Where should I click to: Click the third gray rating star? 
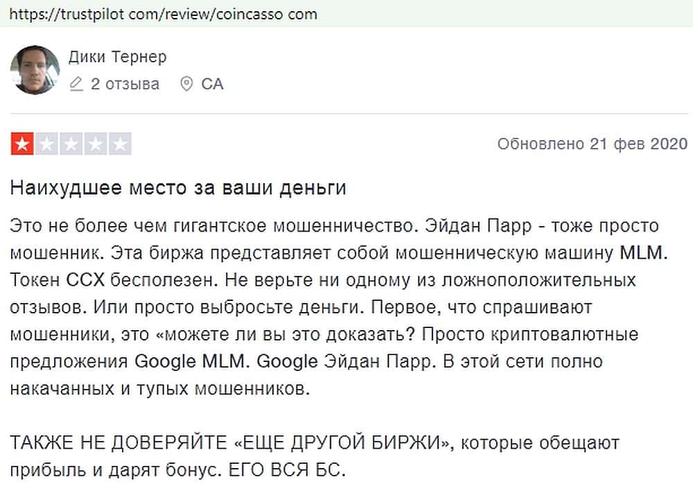(71, 144)
